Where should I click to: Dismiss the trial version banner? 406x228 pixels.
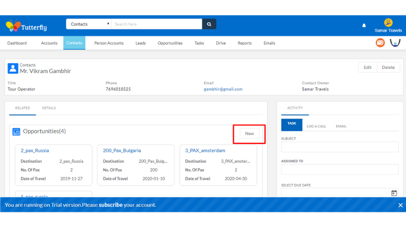click(x=400, y=205)
